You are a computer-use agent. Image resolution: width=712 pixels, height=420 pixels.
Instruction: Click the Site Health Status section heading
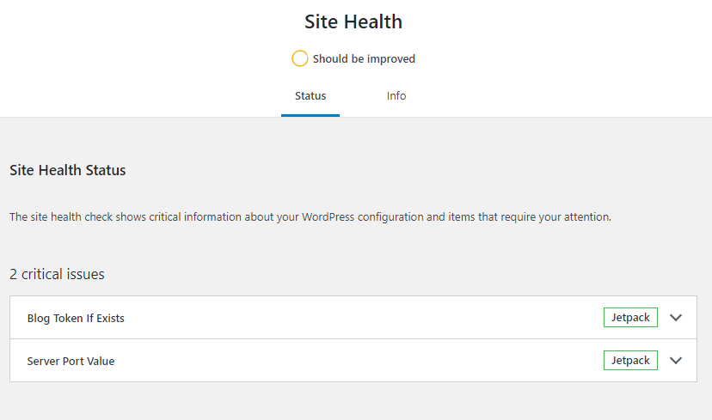coord(68,170)
